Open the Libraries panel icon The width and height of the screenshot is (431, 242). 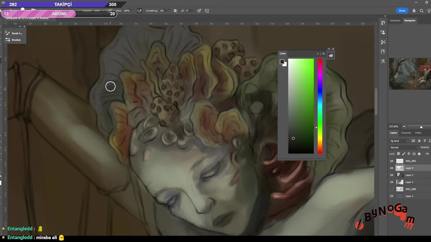[x=383, y=51]
